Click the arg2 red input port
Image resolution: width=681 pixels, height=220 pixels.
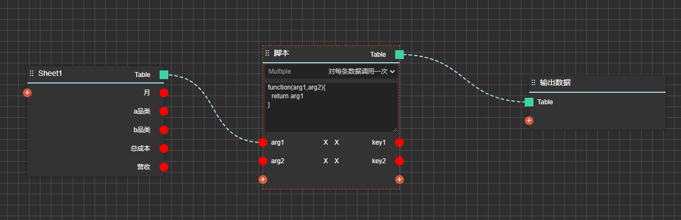pyautogui.click(x=263, y=161)
